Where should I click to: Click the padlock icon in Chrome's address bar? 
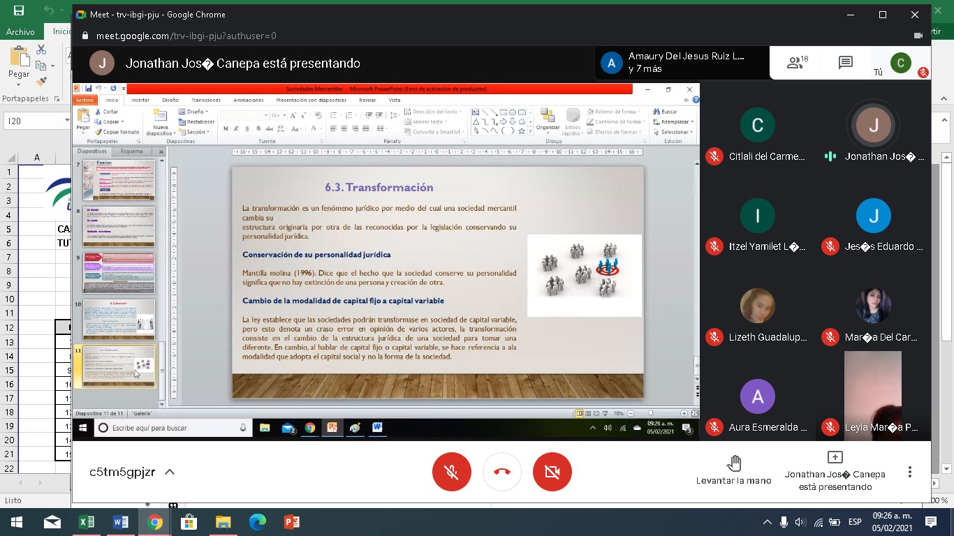click(86, 36)
